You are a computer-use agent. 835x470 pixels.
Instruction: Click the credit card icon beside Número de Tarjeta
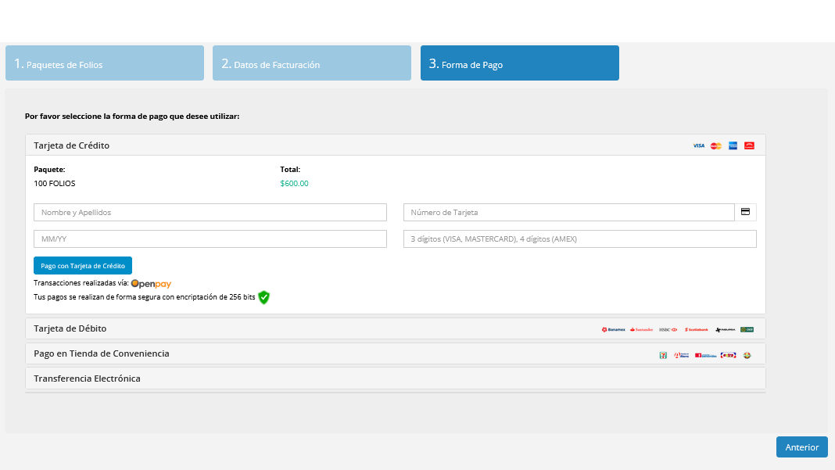745,212
